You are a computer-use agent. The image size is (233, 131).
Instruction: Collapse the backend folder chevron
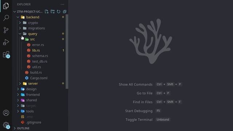(x=18, y=17)
